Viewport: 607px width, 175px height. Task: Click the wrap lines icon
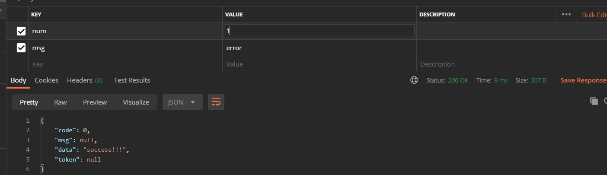tap(216, 102)
